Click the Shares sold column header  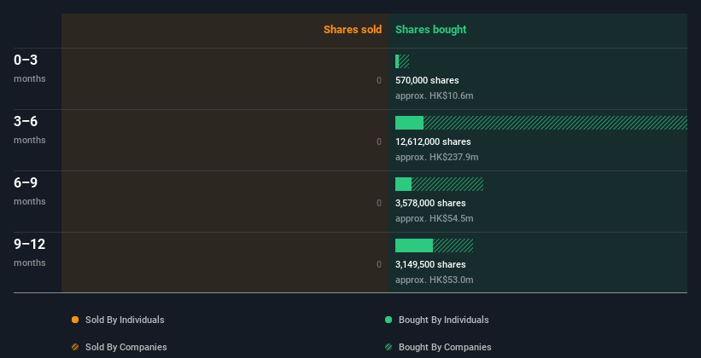coord(353,30)
